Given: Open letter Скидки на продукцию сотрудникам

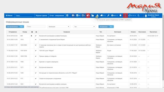Looking at the screenshot, I should point(50,78).
